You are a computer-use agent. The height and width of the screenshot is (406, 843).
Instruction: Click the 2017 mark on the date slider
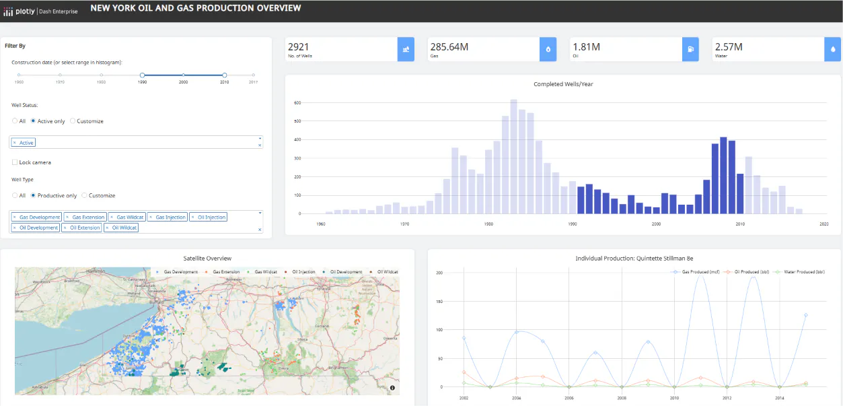pyautogui.click(x=254, y=75)
